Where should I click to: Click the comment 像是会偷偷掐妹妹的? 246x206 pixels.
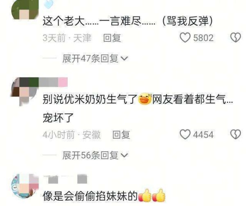pos(90,196)
